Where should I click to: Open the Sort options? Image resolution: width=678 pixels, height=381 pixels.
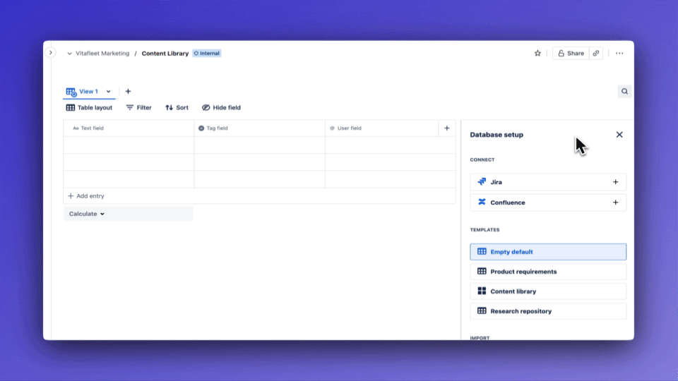click(177, 107)
